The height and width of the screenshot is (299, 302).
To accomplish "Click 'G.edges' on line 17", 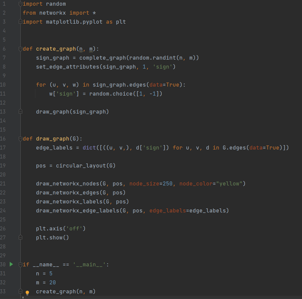I will coord(234,148).
